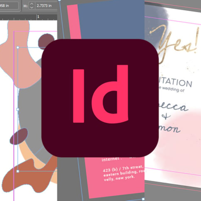The height and width of the screenshot is (201, 201).
Task: Click the gold "Yes!" script text
Action: click(174, 44)
